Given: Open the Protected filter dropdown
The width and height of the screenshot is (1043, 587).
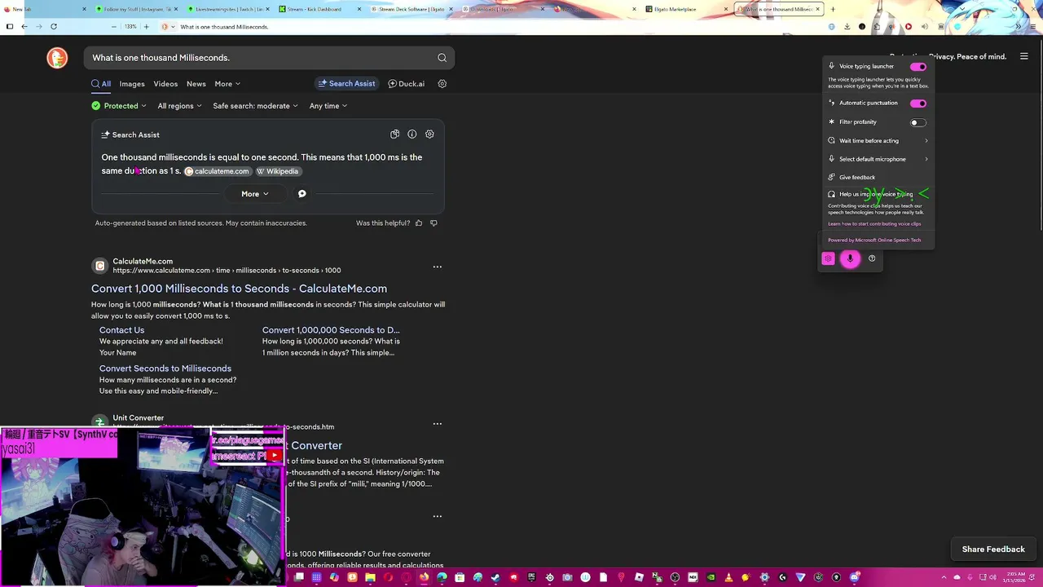Looking at the screenshot, I should click(x=119, y=106).
